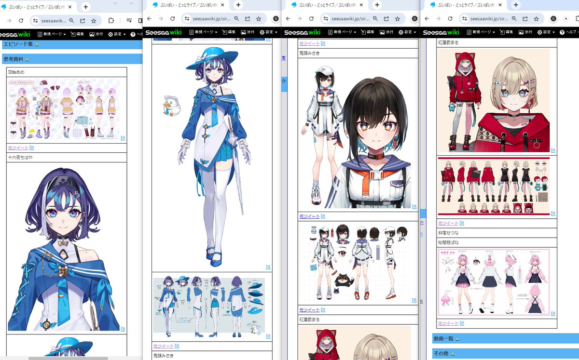Close the ふいぱい tab in second window
579x360 pixels.
tap(222, 5)
